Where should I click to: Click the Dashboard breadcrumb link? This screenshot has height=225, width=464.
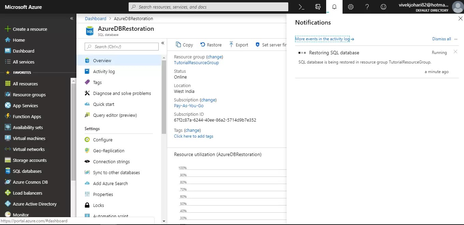[x=96, y=18]
